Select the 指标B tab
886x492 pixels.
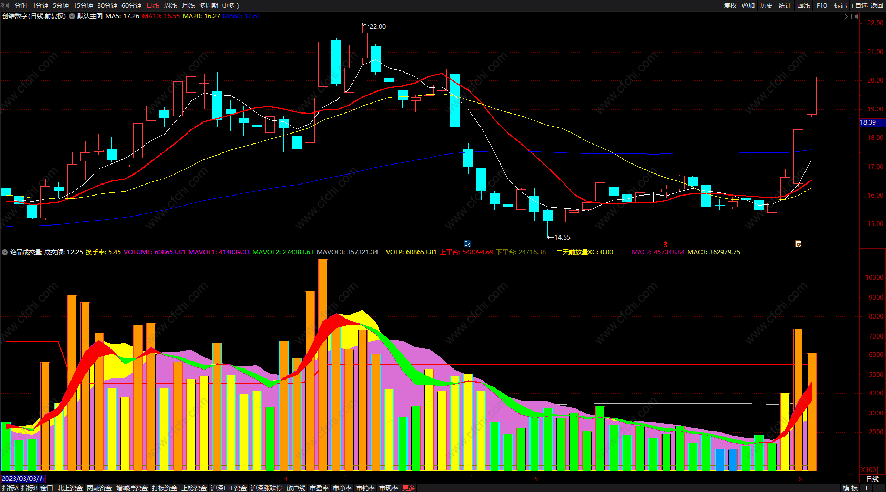(x=29, y=488)
